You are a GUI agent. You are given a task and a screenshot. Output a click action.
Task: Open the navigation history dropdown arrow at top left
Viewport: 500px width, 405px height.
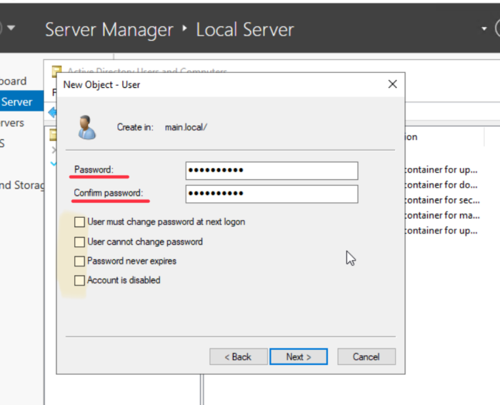click(x=11, y=29)
